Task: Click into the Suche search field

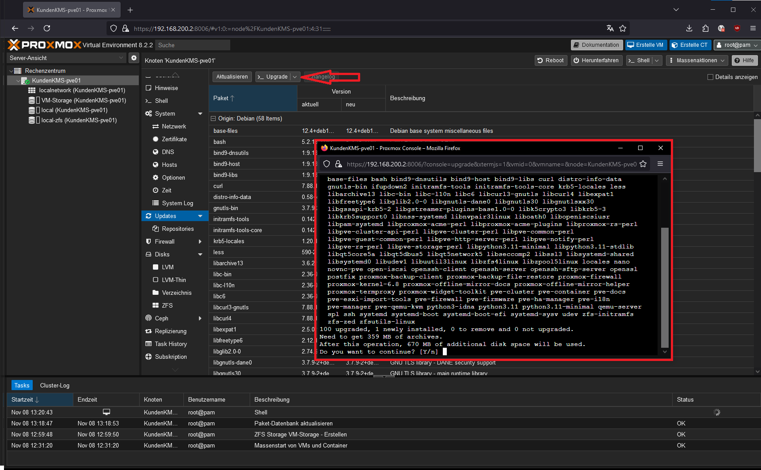Action: point(193,45)
